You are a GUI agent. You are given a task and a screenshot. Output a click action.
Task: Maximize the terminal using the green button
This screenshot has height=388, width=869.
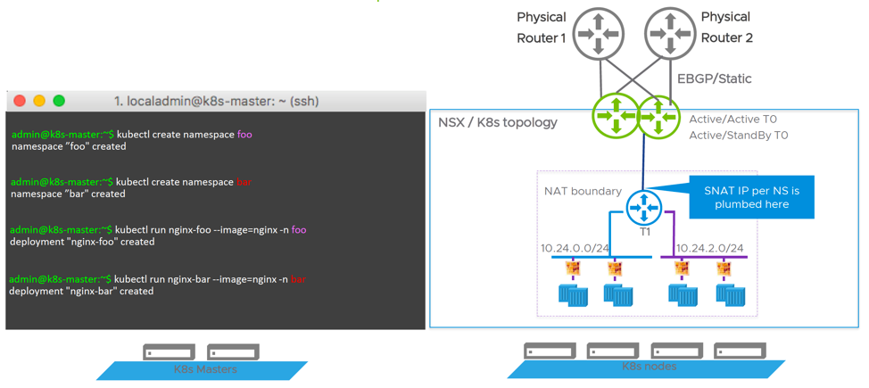59,101
